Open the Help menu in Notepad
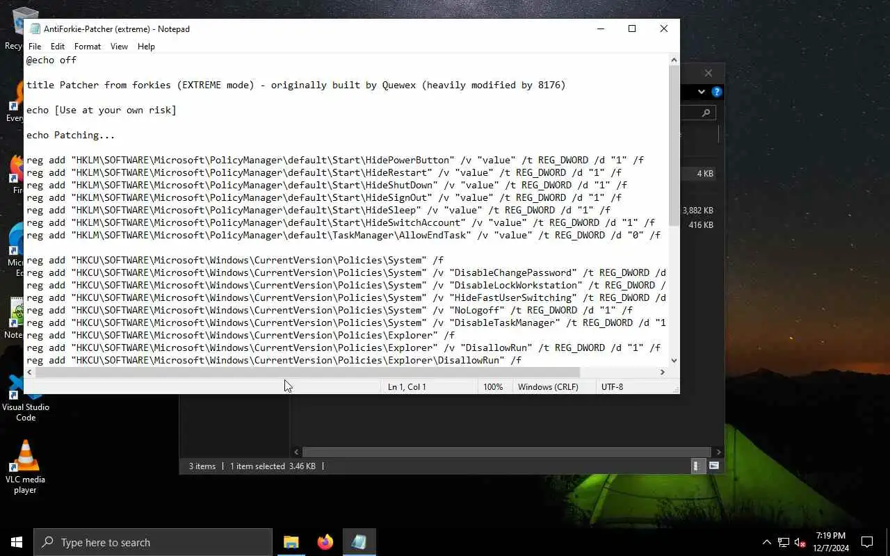The width and height of the screenshot is (890, 556). 146,47
